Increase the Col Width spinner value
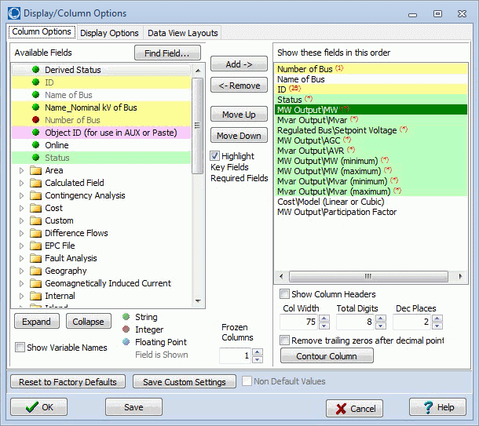479x426 pixels. pyautogui.click(x=324, y=319)
